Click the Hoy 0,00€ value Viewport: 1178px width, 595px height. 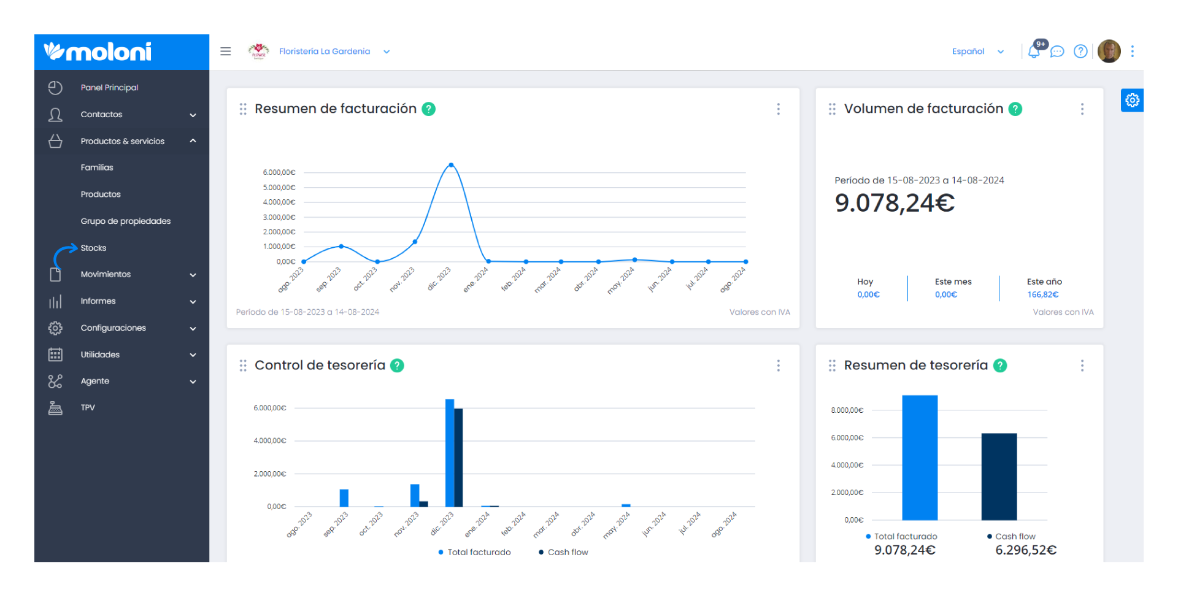point(868,295)
